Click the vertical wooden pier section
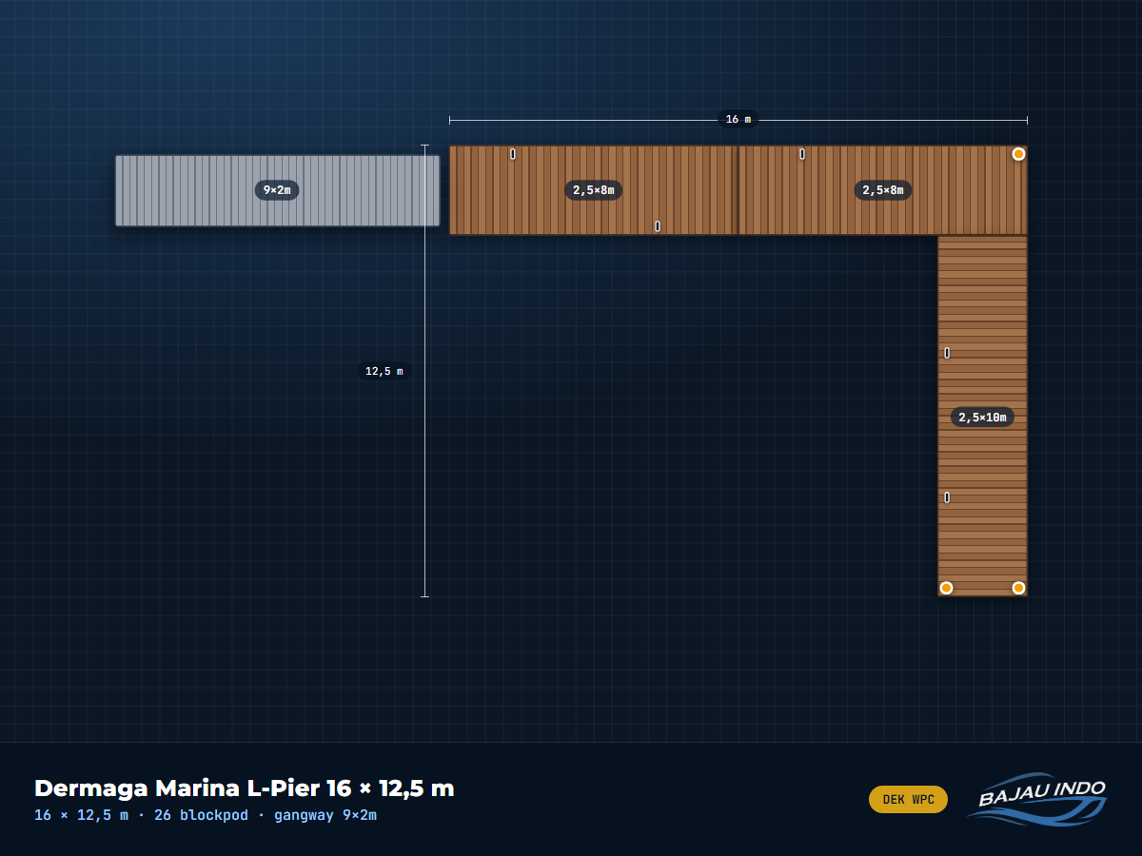This screenshot has height=856, width=1142. click(x=982, y=416)
